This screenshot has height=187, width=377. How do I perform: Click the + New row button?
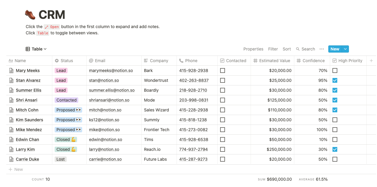pyautogui.click(x=16, y=169)
